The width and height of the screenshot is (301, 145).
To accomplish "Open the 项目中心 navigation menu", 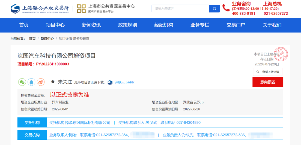I will (x=55, y=25).
